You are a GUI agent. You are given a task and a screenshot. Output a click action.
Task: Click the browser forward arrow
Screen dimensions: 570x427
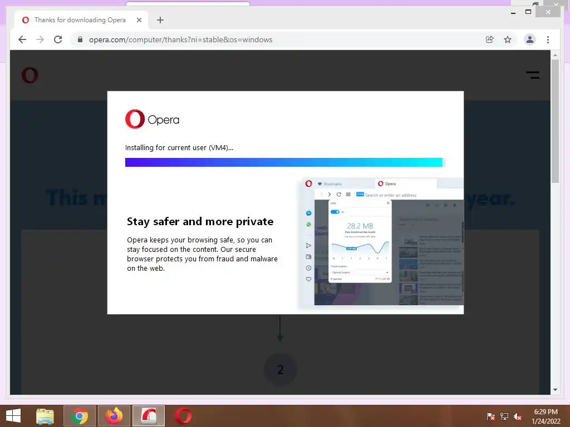[x=40, y=39]
